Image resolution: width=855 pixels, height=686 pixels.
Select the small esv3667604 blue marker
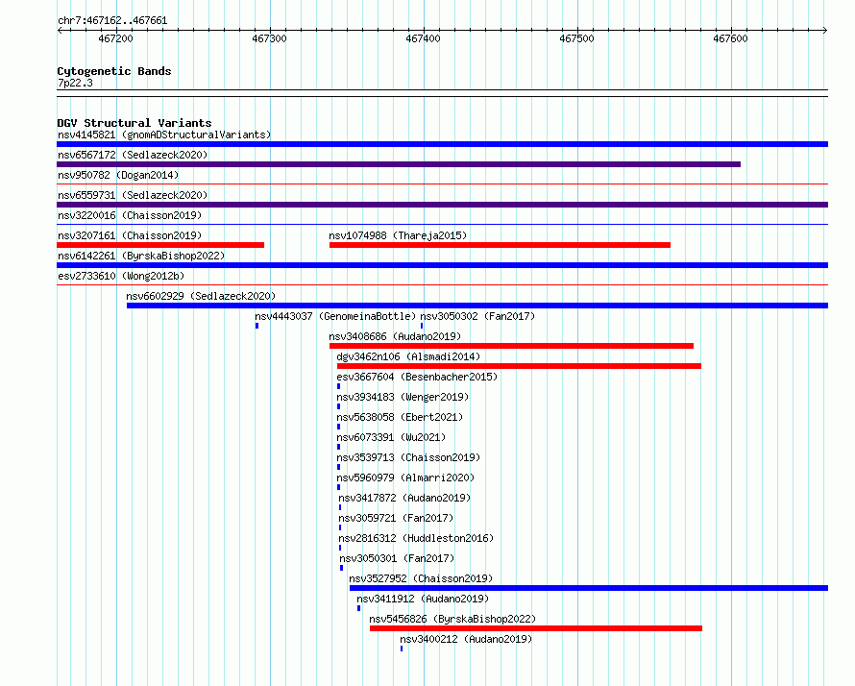pos(338,386)
